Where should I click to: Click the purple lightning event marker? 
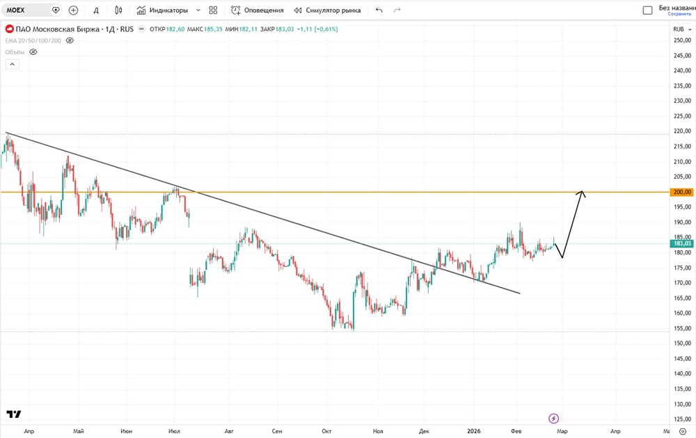coord(553,419)
